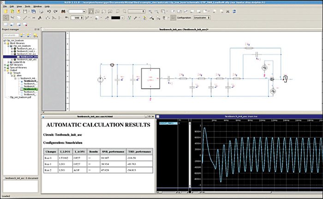Select the text 'A' annotation tool
Image resolution: width=323 pixels, height=199 pixels.
point(40,18)
